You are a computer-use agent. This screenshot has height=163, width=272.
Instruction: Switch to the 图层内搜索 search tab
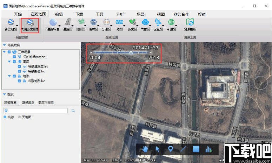point(46,102)
